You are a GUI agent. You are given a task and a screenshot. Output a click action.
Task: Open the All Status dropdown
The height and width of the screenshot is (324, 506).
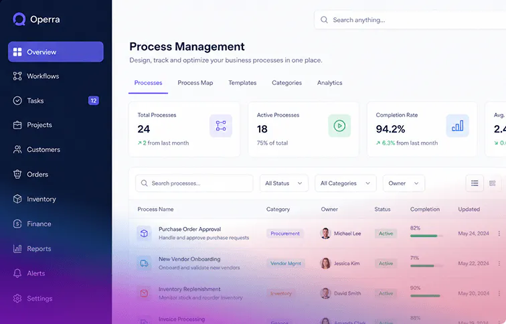tap(284, 183)
